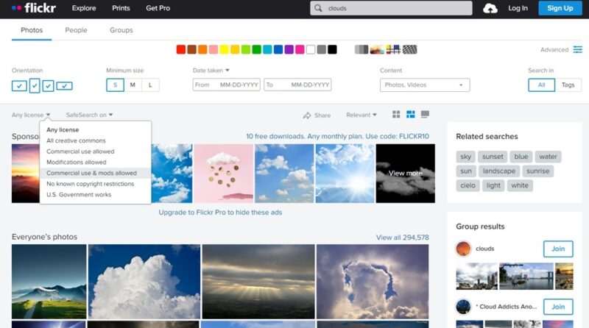Choose Commercial use allowed option
The image size is (589, 328).
(x=95, y=151)
